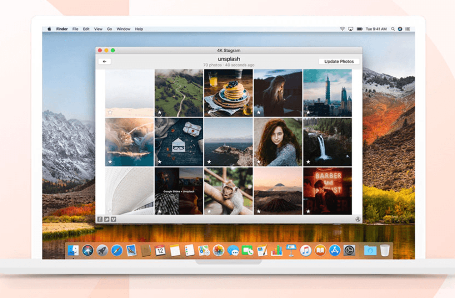455x298 pixels.
Task: Star the red-haired woman portrait
Action: click(x=259, y=162)
